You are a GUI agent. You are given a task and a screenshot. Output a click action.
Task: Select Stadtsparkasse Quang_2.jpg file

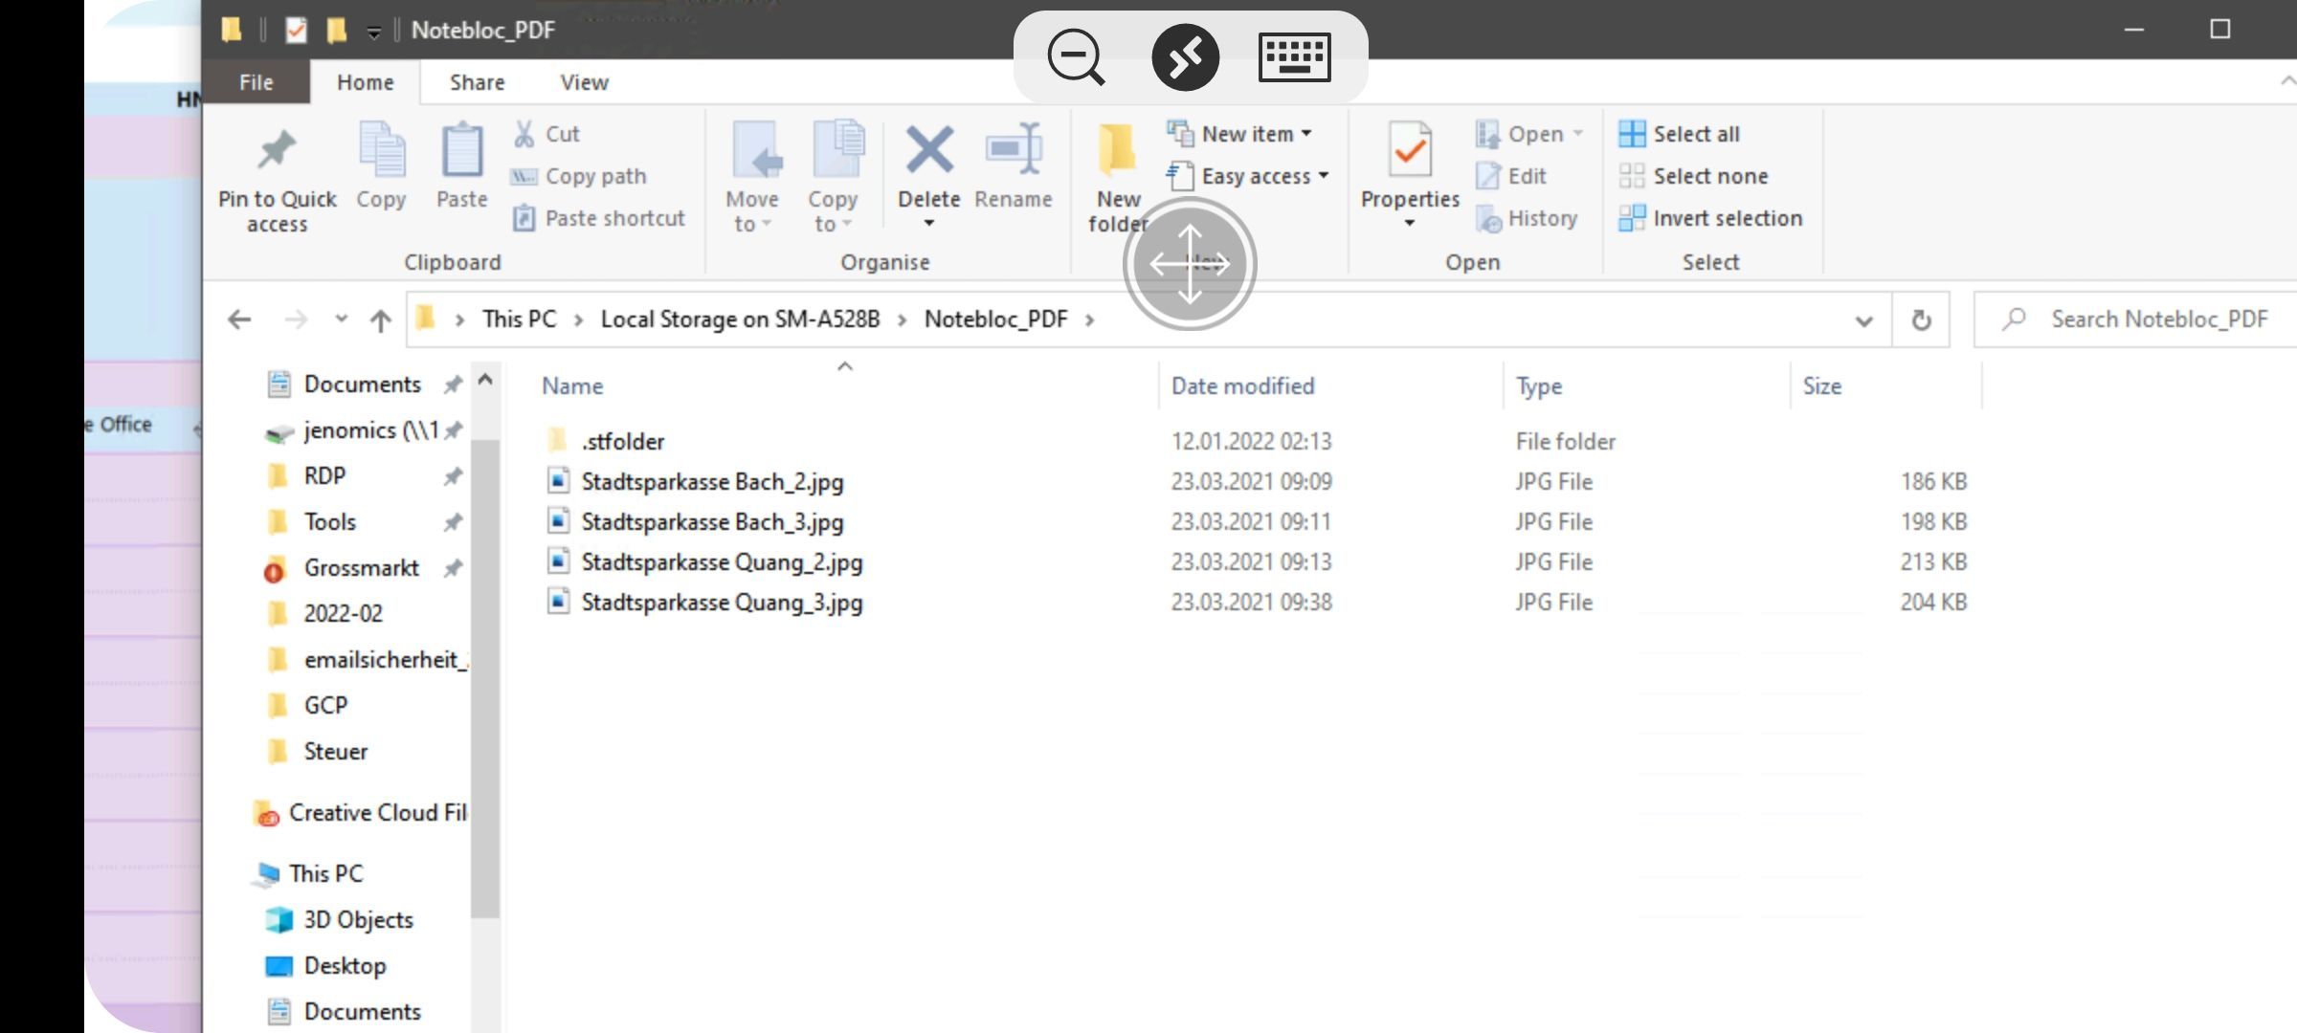pos(722,561)
